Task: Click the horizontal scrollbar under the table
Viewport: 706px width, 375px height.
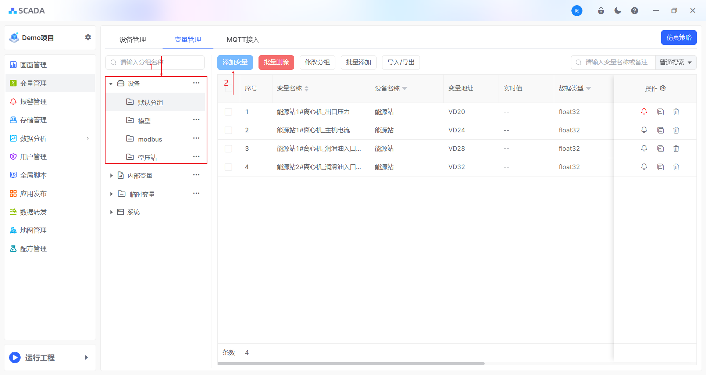Action: coord(351,363)
